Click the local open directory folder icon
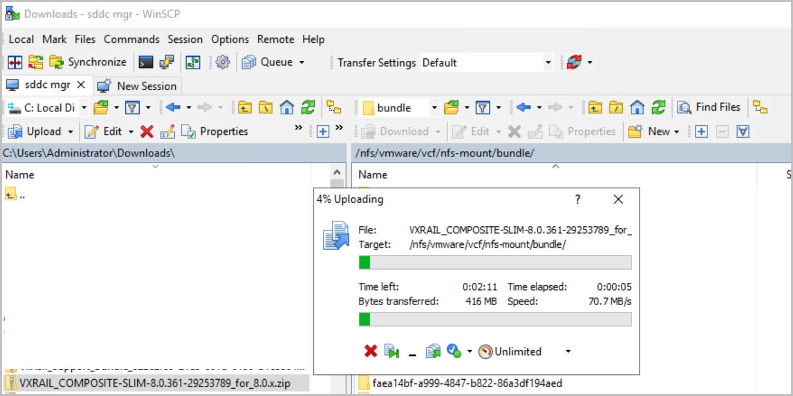Viewport: 793px width, 396px height. [101, 108]
